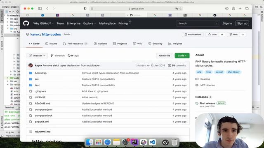264x148 pixels.
Task: Open the MIT License link
Action: (x=207, y=85)
